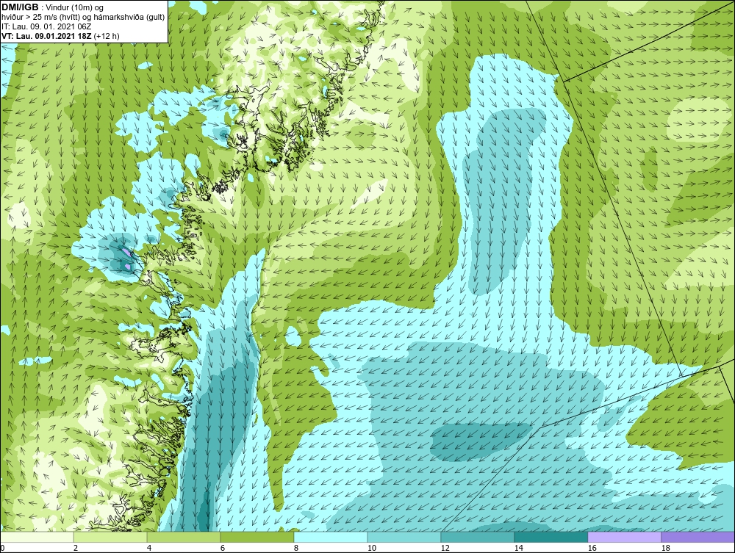
Task: Click the 'IT: Lau. 09. 01. 2021 06Z' line
Action: click(x=46, y=26)
